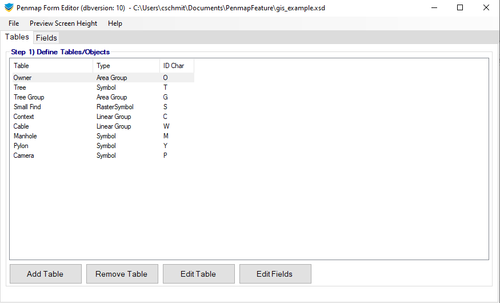The height and width of the screenshot is (303, 500).
Task: Click the Add Table button
Action: point(45,274)
